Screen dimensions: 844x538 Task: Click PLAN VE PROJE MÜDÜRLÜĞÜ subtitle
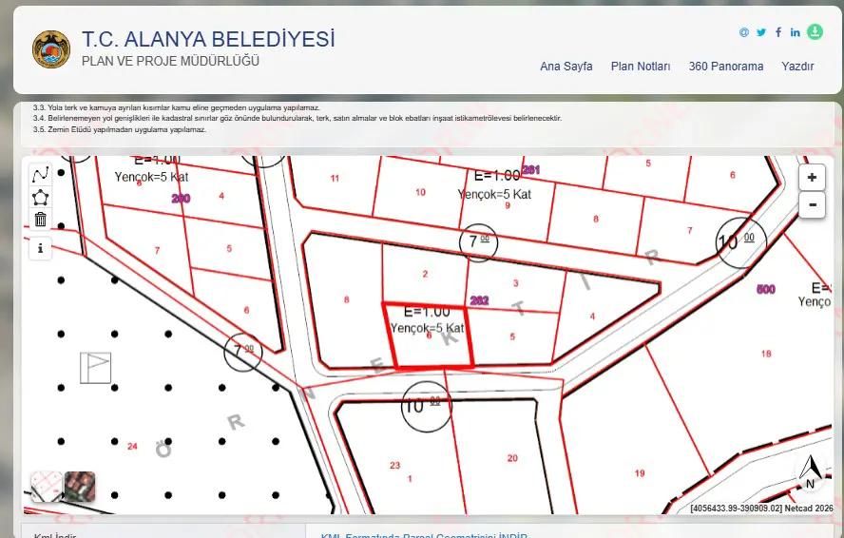click(x=171, y=61)
